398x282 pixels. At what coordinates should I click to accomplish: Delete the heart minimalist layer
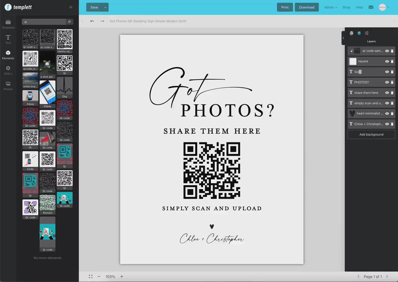[392, 114]
